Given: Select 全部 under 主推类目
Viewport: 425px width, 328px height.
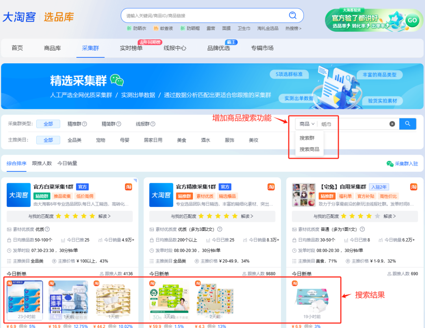Looking at the screenshot, I should point(48,140).
